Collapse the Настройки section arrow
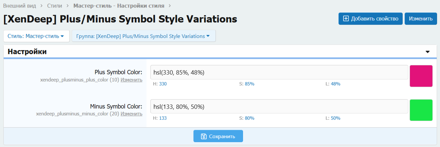 point(427,52)
